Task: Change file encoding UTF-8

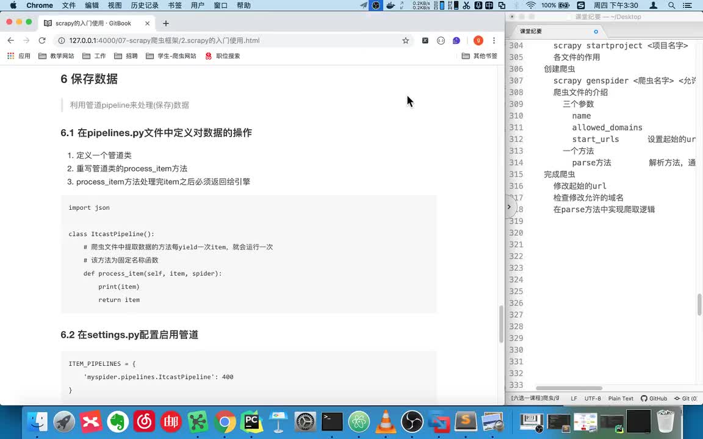Action: (593, 398)
